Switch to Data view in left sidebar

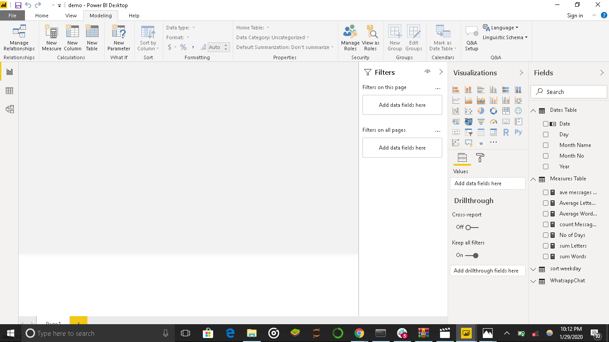click(9, 91)
